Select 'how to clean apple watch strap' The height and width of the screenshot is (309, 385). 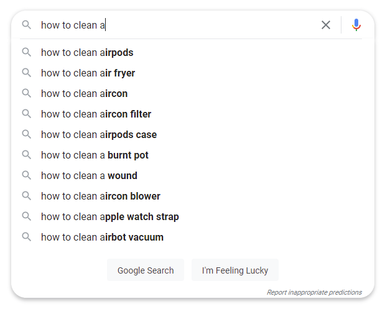(x=109, y=216)
